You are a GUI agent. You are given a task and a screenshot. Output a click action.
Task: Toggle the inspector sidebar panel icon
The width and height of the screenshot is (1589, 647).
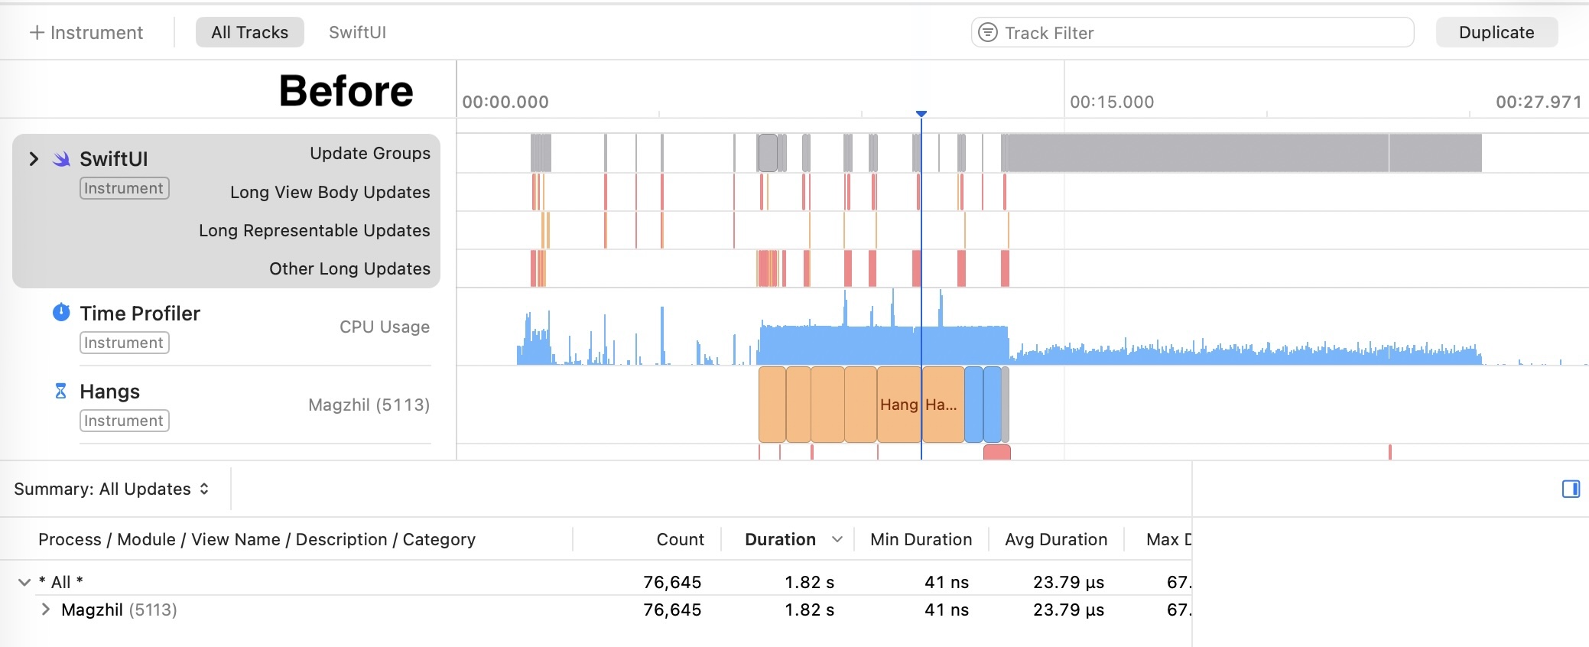point(1571,489)
